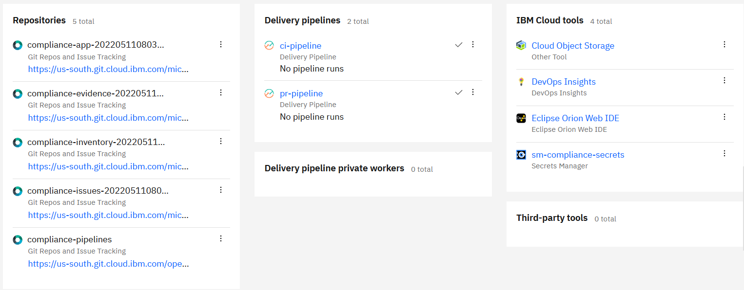744x290 pixels.
Task: Click the Eclipse Orion Web IDE icon
Action: coord(521,118)
